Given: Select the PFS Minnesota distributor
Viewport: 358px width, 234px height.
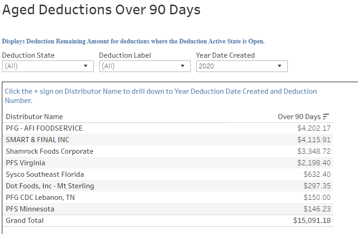Looking at the screenshot, I should click(30, 209).
